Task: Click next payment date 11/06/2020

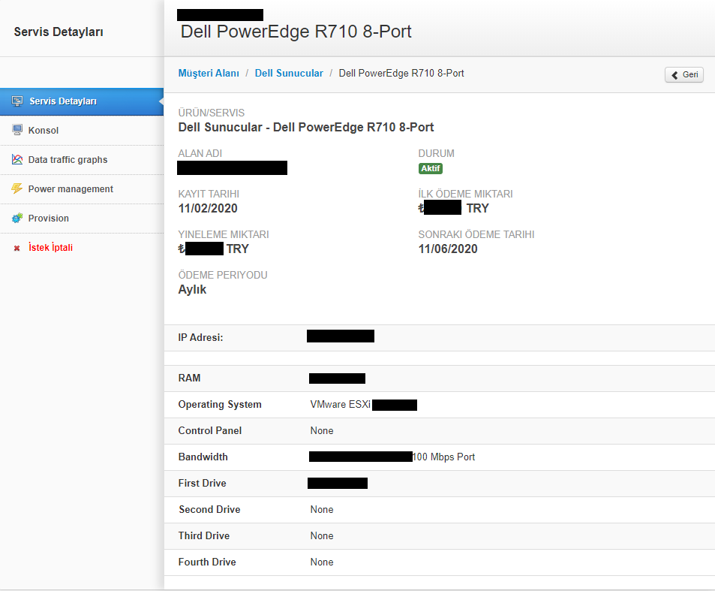Action: [448, 249]
